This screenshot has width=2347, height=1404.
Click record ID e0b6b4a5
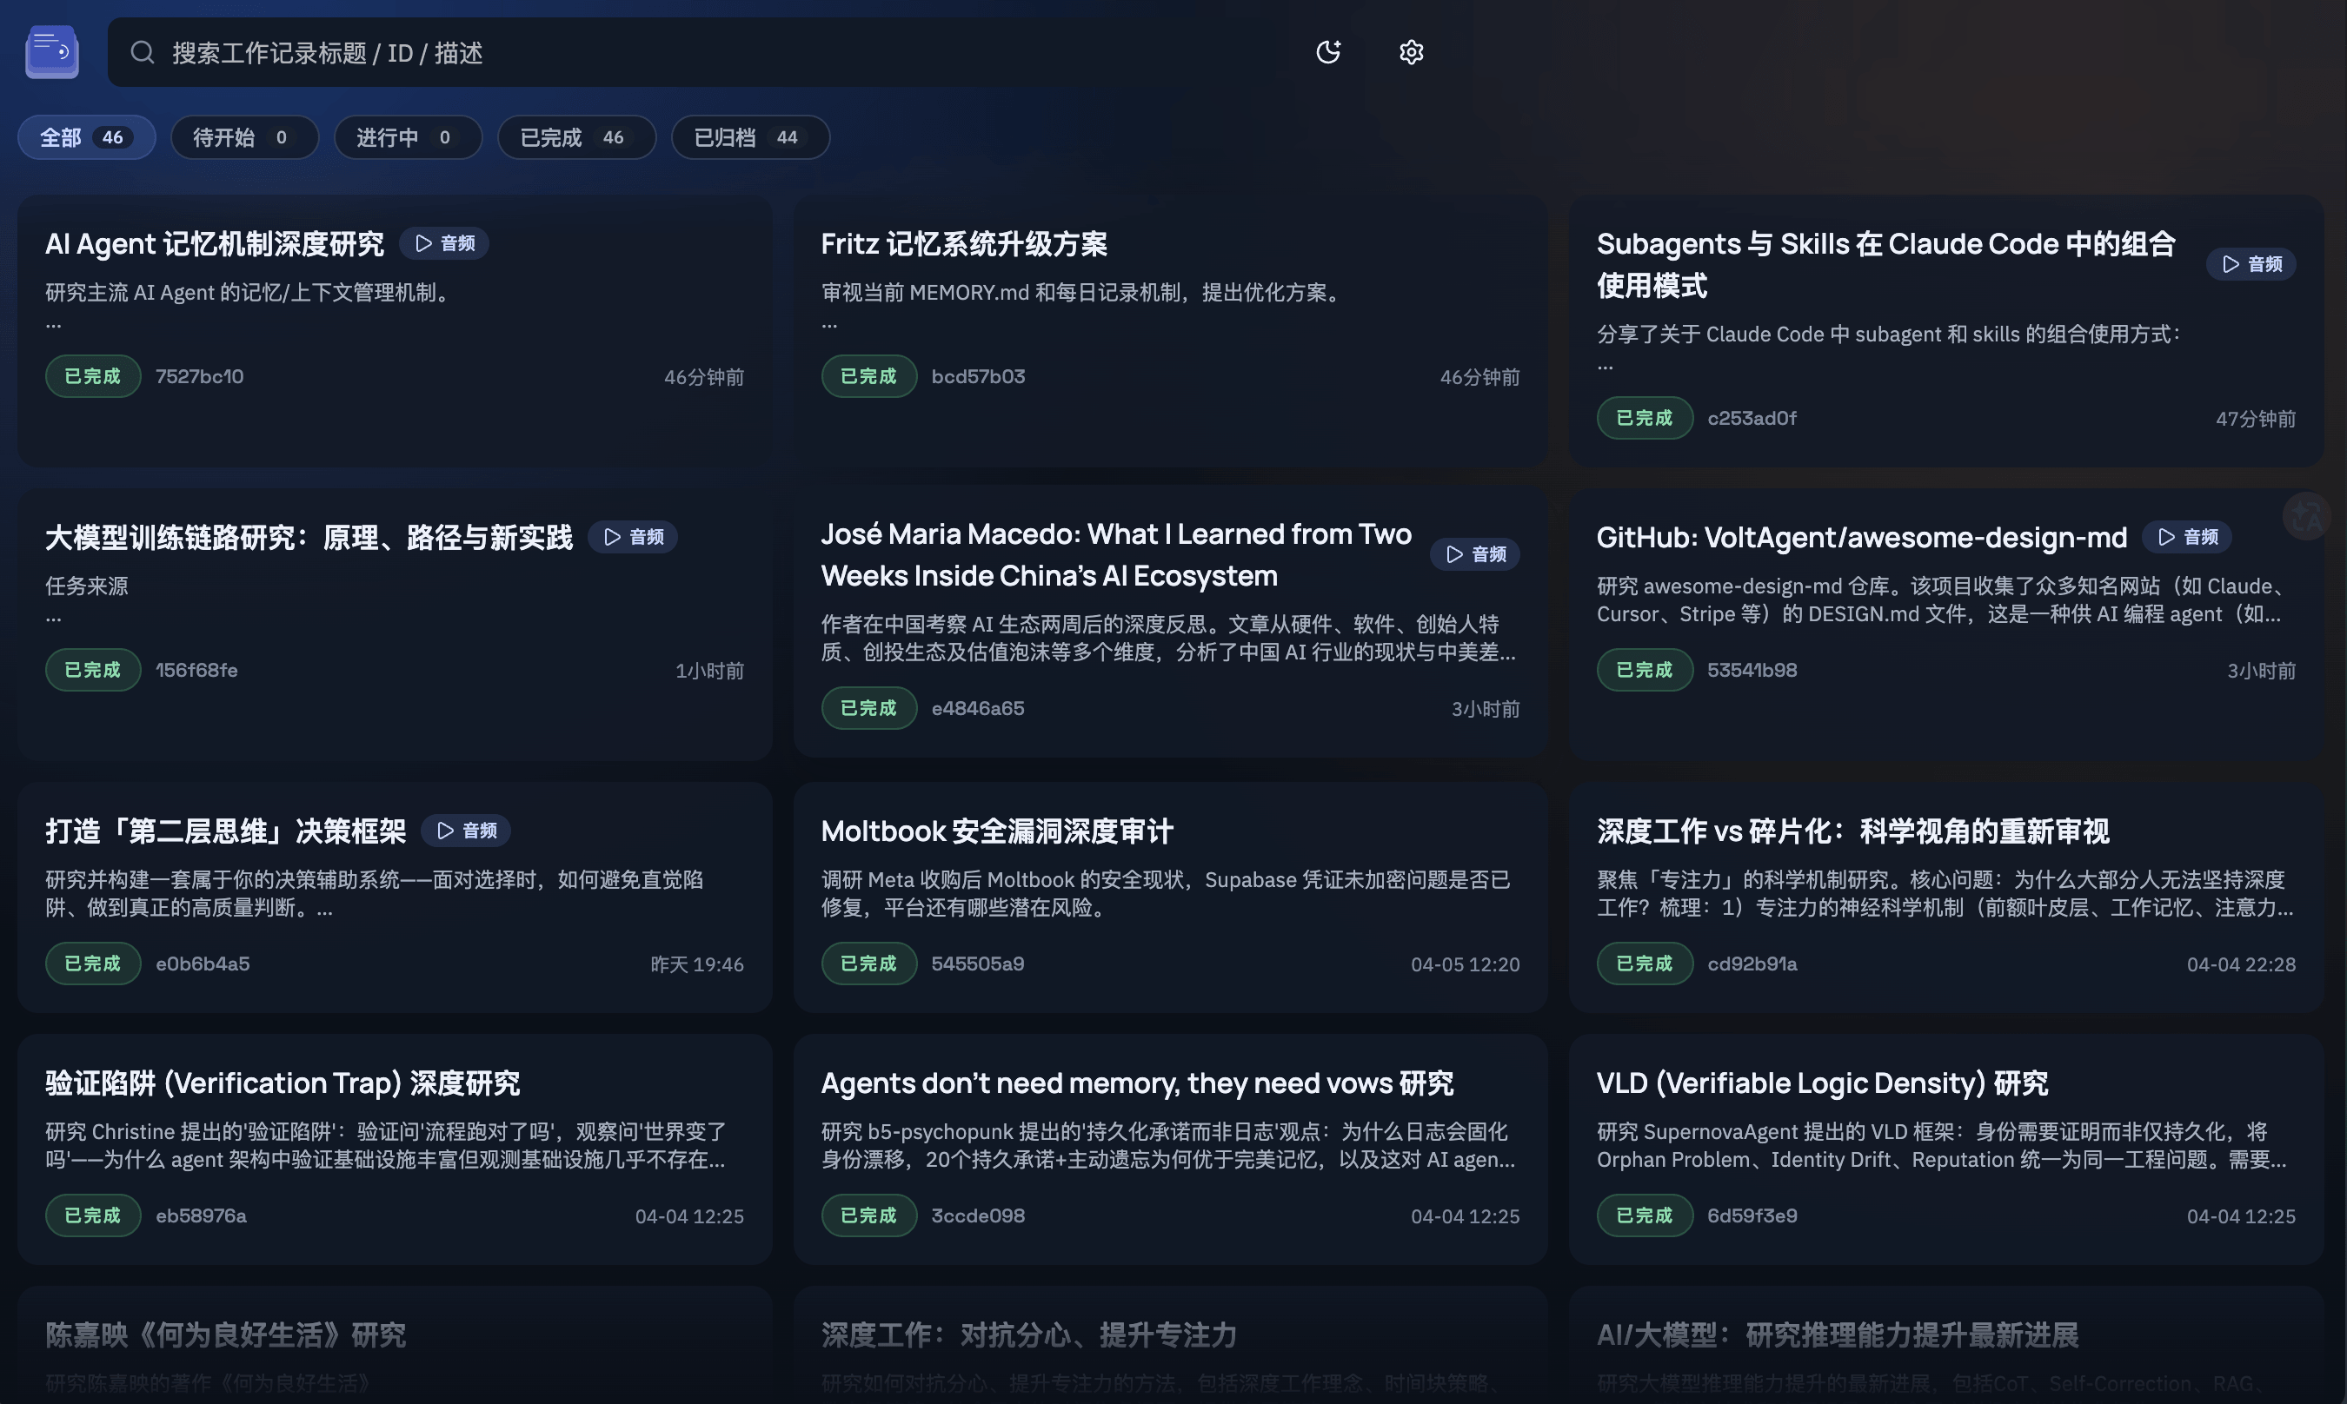point(203,964)
